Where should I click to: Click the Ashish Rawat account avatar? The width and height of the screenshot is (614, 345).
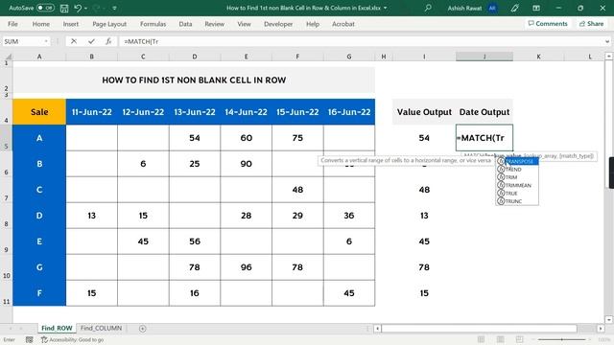(492, 8)
